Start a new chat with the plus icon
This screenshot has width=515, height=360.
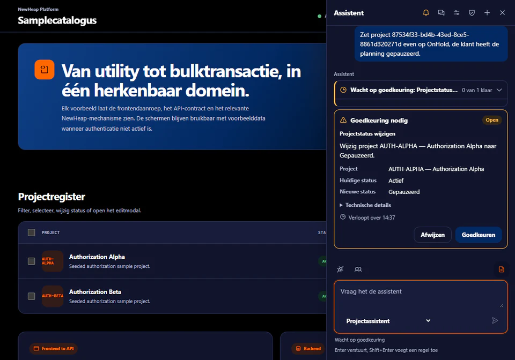487,13
